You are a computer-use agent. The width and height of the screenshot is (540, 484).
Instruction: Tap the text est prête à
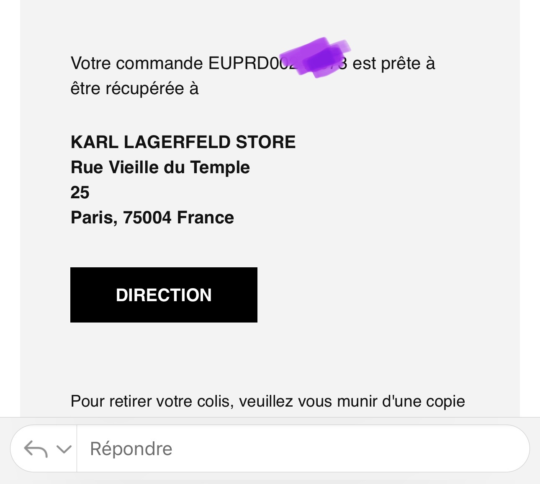pos(394,64)
